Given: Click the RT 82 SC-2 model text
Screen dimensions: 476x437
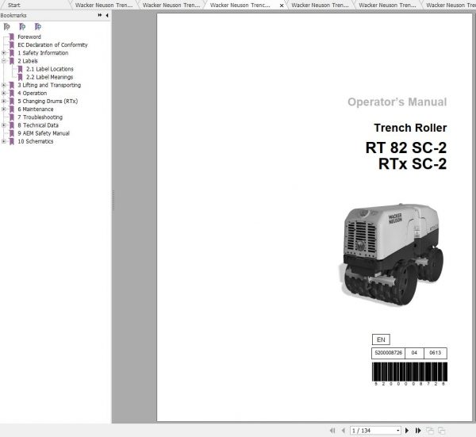Looking at the screenshot, I should click(406, 148).
